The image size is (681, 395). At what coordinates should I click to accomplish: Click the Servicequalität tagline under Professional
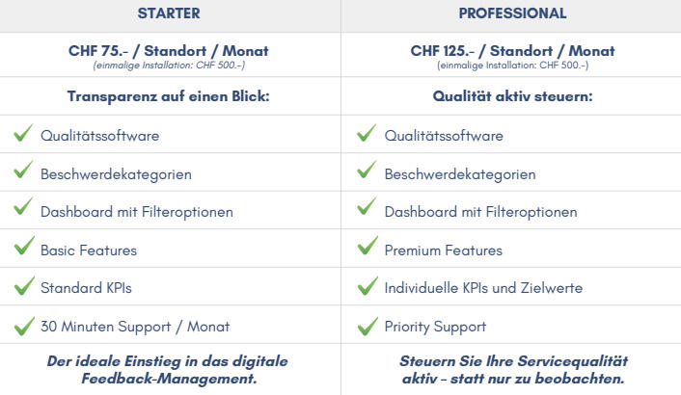coord(513,370)
